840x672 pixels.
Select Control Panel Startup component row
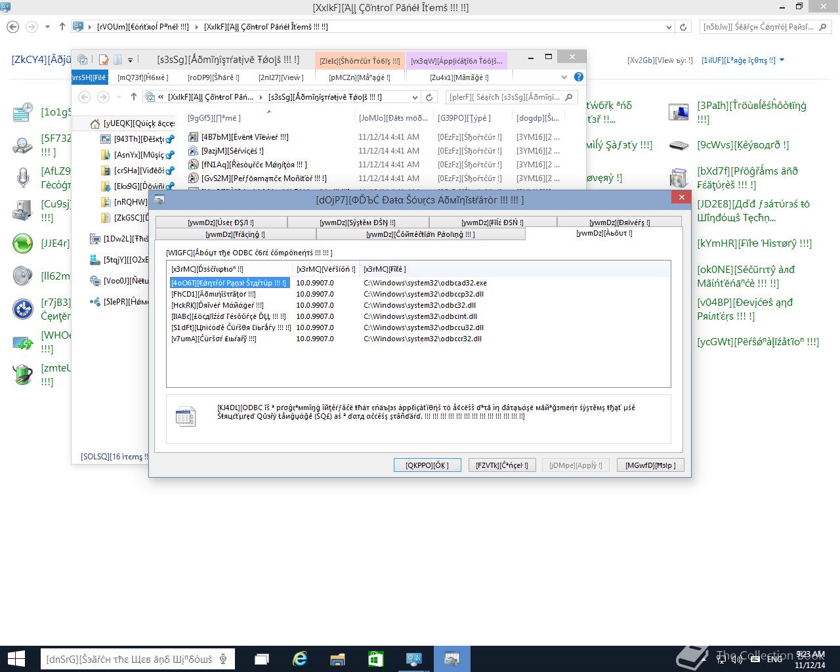(x=420, y=283)
